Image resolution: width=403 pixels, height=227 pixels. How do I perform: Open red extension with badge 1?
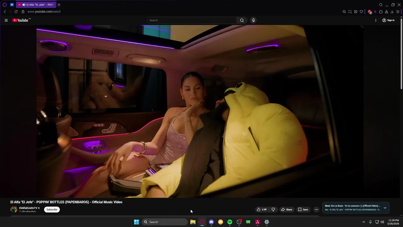(370, 12)
